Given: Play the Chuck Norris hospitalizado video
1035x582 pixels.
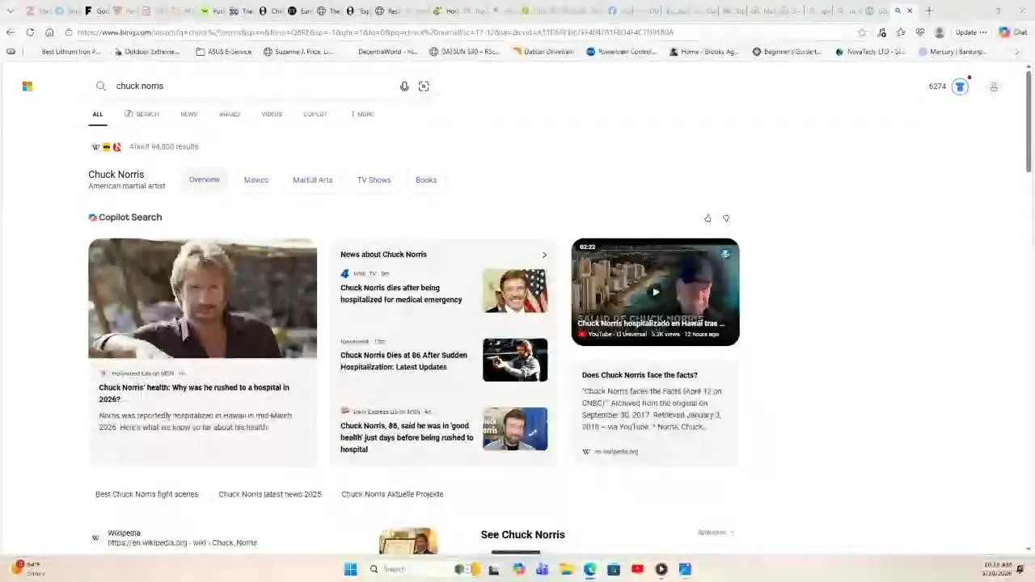Looking at the screenshot, I should (x=655, y=292).
